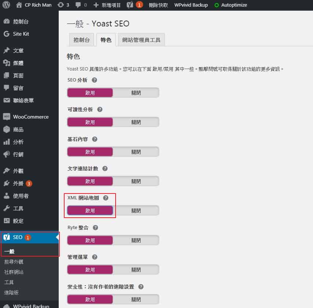
Task: Click the WordPress logo icon in admin bar
Action: click(x=6, y=5)
